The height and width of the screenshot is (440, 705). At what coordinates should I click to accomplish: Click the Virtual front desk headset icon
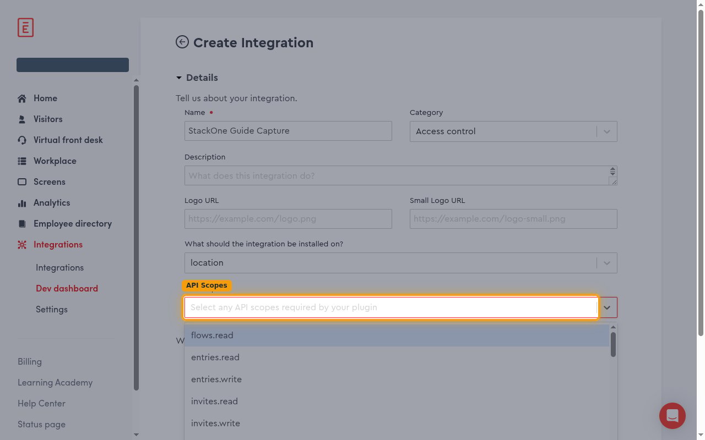tap(22, 140)
